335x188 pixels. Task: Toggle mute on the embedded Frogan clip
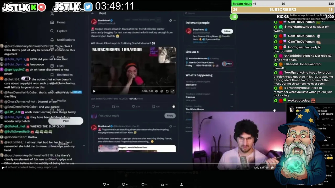coord(156,91)
